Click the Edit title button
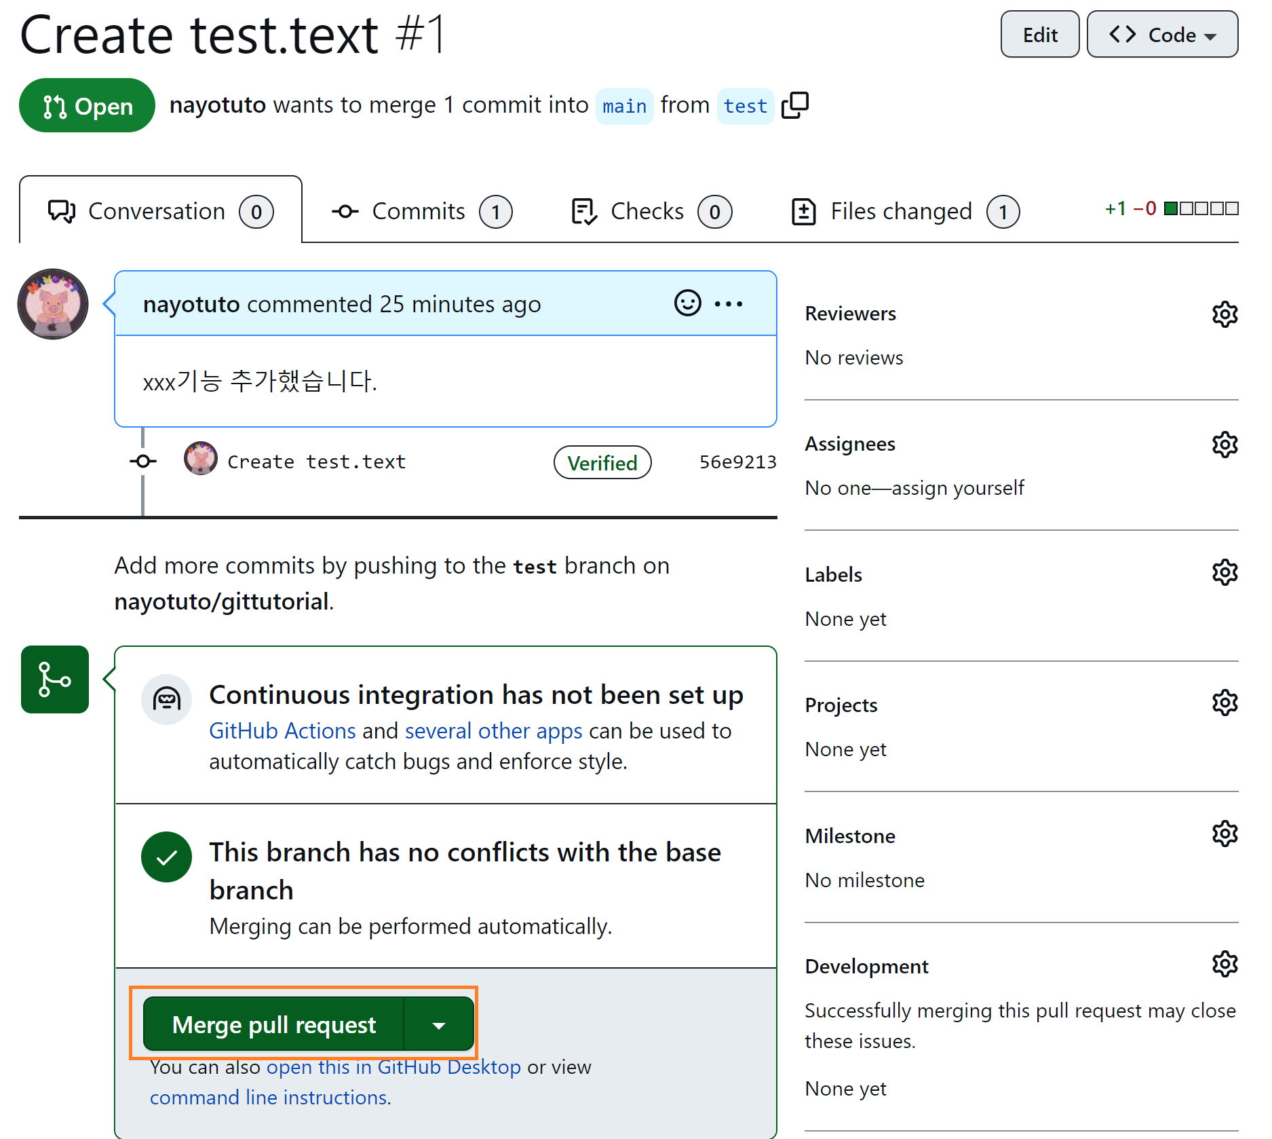This screenshot has width=1272, height=1139. 1040,35
